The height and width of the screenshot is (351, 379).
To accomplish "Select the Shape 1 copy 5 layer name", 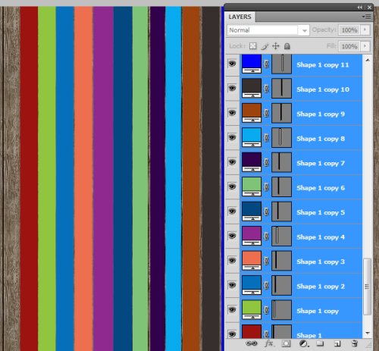I will tap(321, 212).
